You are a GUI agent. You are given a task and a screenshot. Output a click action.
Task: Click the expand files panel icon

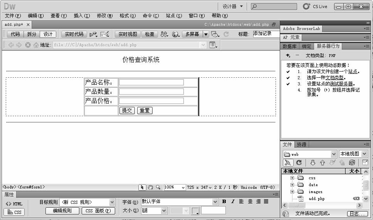[x=365, y=163]
